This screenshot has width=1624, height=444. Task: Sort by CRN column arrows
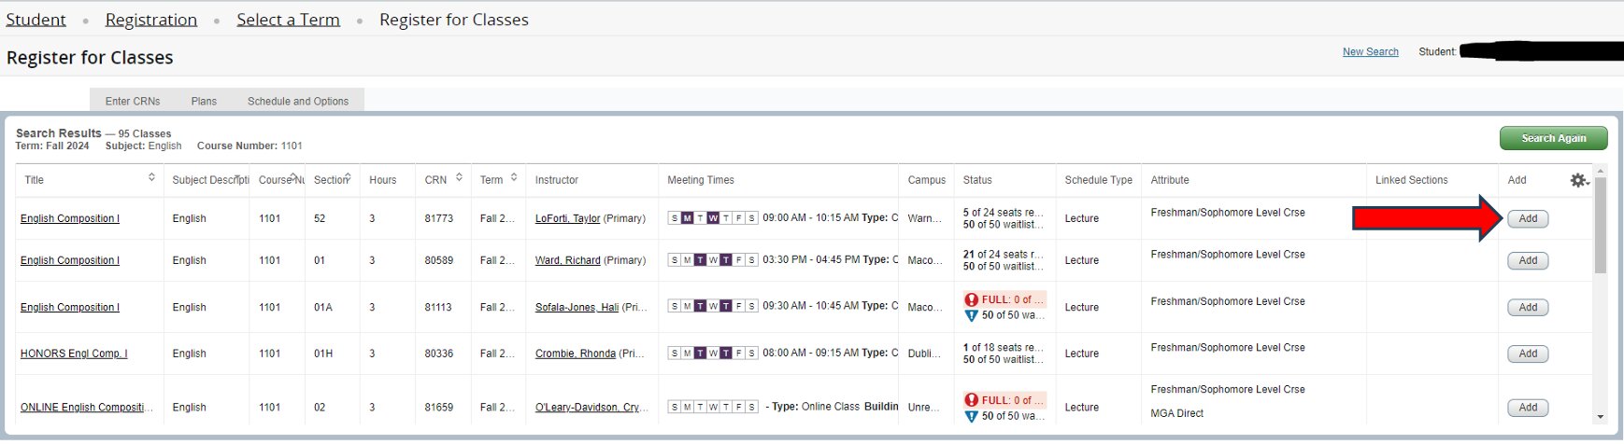pyautogui.click(x=459, y=177)
